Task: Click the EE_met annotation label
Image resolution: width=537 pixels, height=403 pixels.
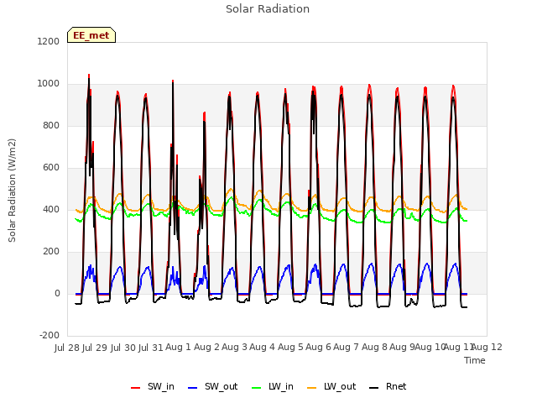Action: point(91,35)
